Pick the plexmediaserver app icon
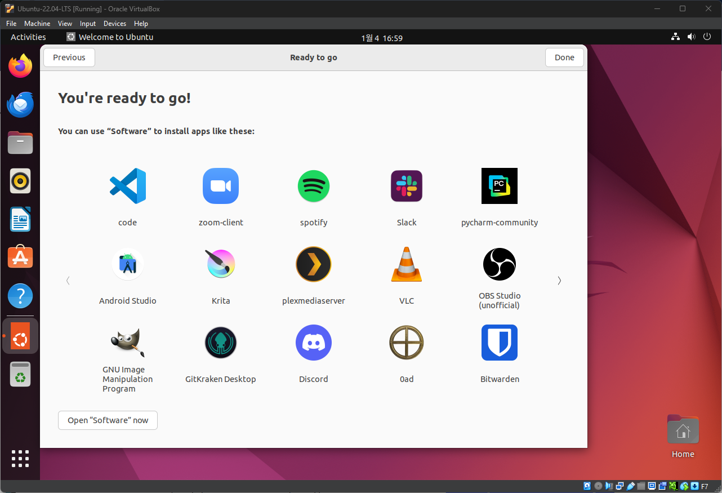This screenshot has width=722, height=493. coord(314,264)
